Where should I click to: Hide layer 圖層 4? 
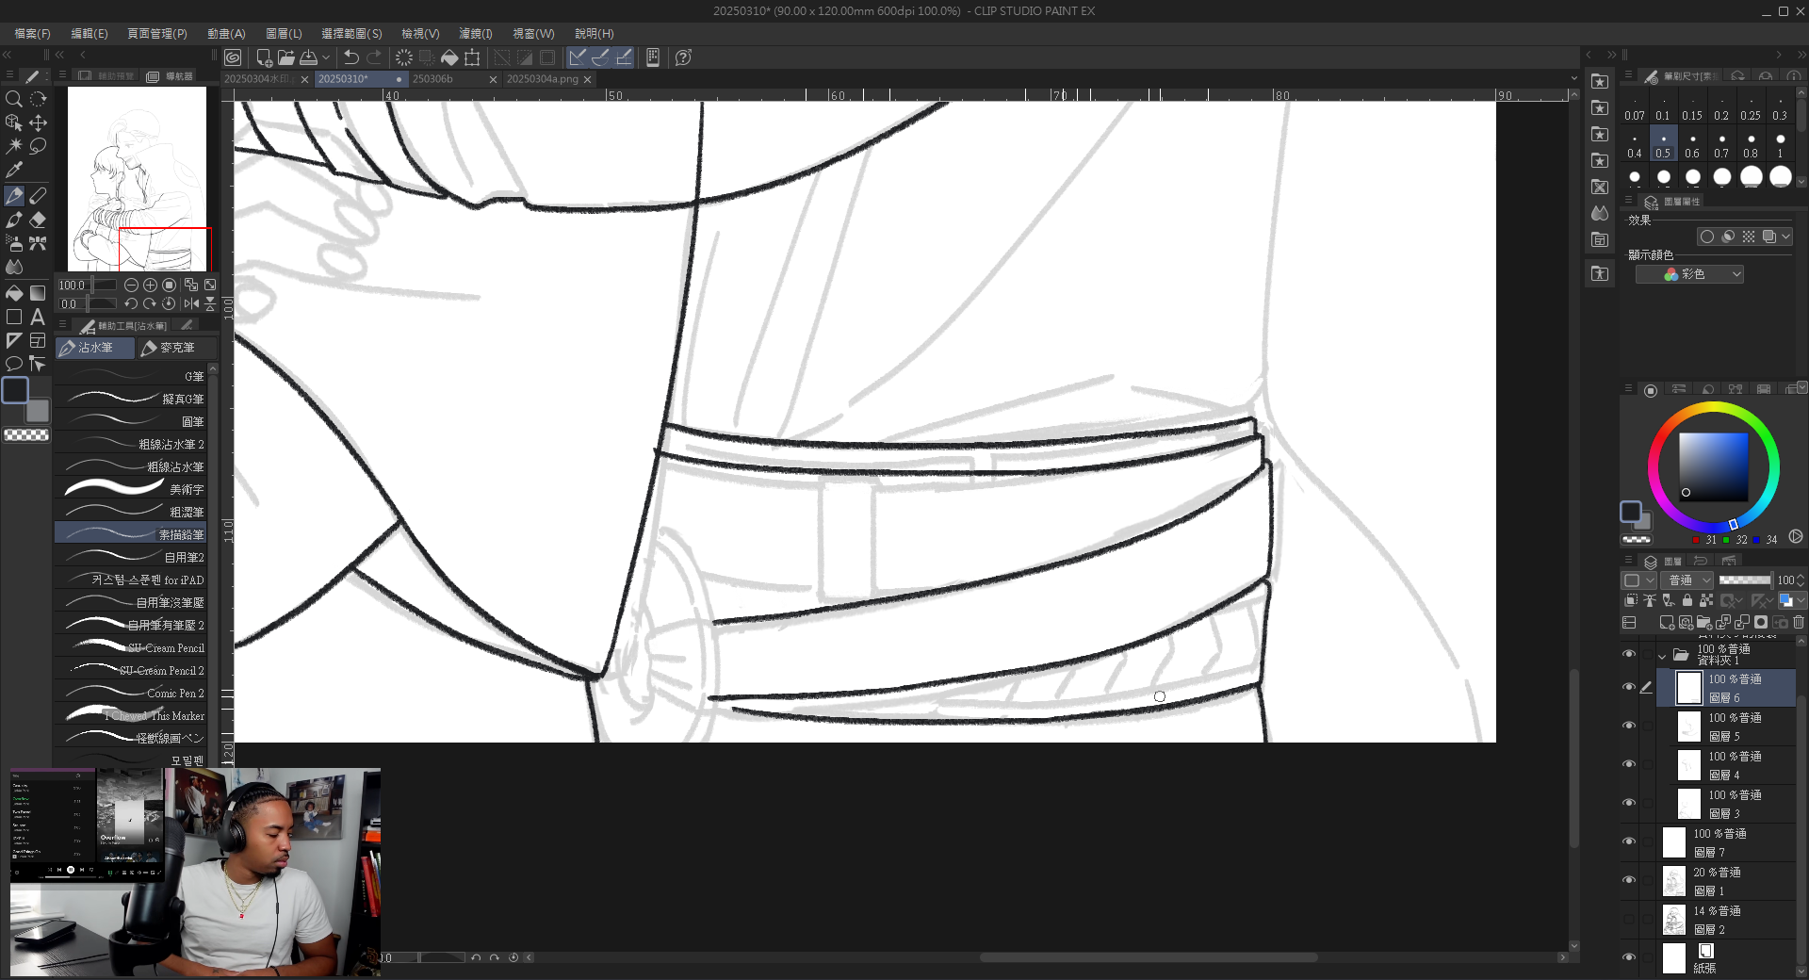click(x=1629, y=764)
